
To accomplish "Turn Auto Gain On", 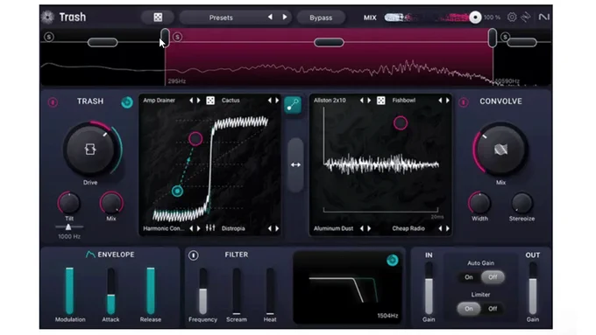I will (469, 277).
